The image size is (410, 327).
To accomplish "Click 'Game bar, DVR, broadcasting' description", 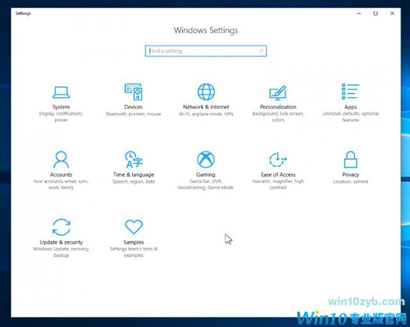I will [x=206, y=184].
